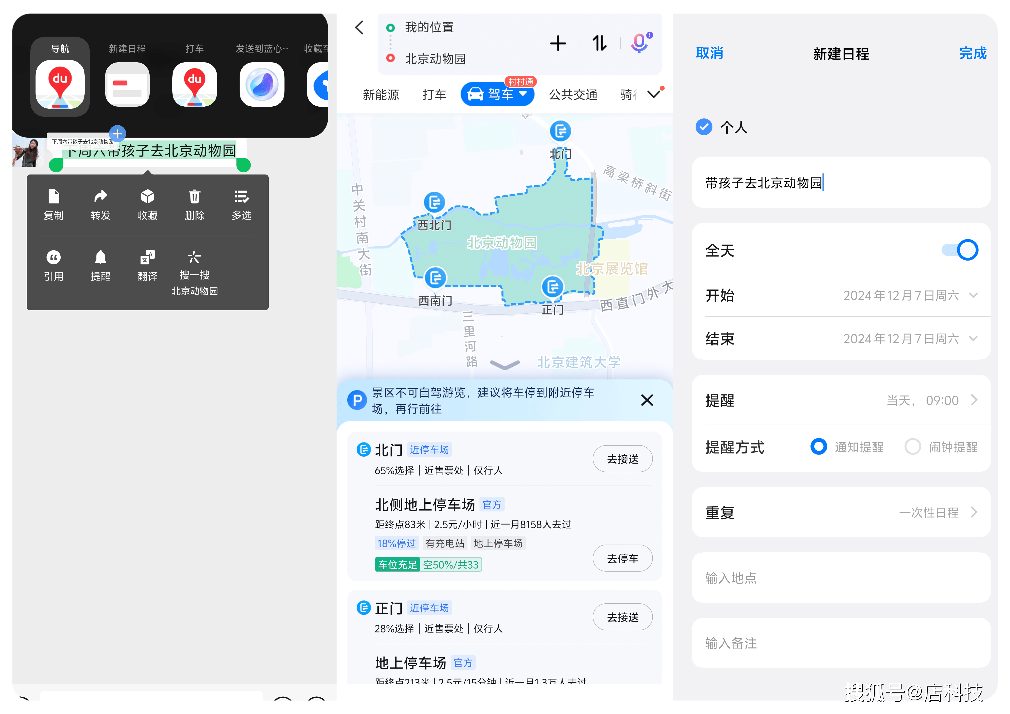Image resolution: width=1010 pixels, height=714 pixels.
Task: Expand more travel modes chevron
Action: pos(654,94)
